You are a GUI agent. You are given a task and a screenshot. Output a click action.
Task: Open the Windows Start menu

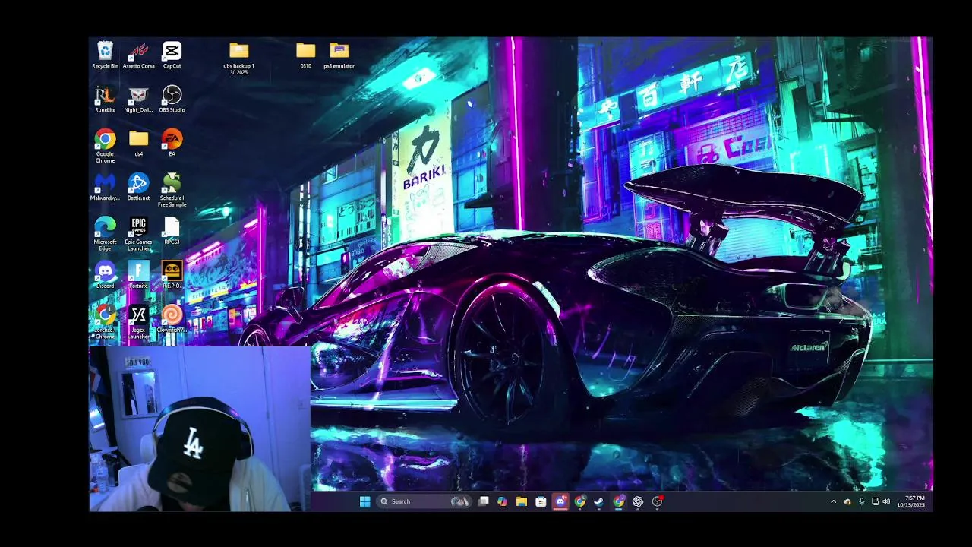pos(364,501)
